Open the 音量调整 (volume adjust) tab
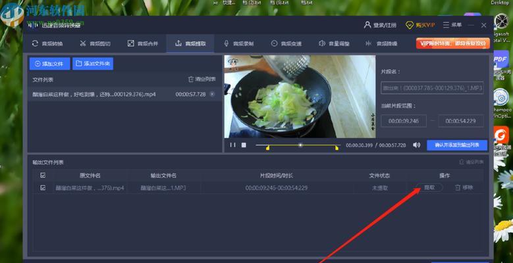Screen dimensions: 513x263 [x=334, y=43]
